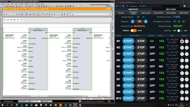
Task: Open the Options menu
Action: point(27,4)
